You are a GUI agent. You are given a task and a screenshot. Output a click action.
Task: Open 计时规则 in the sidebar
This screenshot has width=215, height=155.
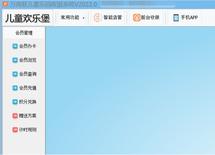[24, 130]
